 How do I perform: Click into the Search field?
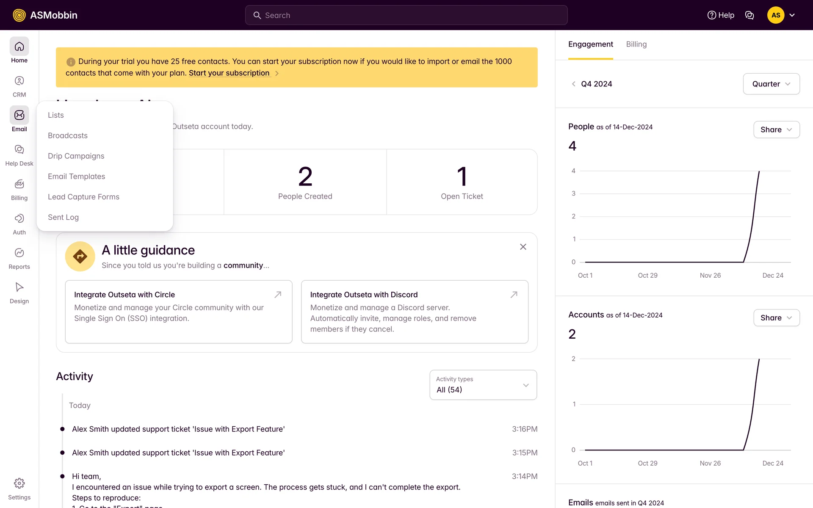(406, 15)
